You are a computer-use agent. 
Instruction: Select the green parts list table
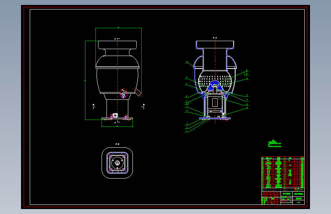(x=283, y=172)
